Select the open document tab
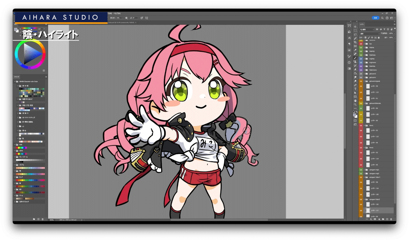 [122, 22]
